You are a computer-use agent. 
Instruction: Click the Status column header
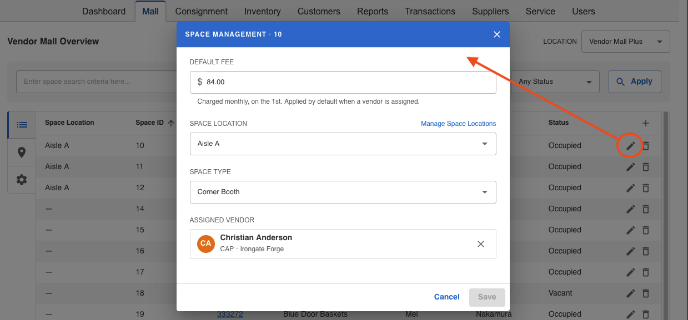[x=559, y=123]
